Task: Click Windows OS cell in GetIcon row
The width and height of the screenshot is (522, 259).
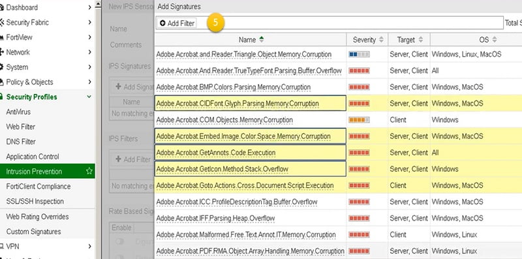Action: [445, 169]
